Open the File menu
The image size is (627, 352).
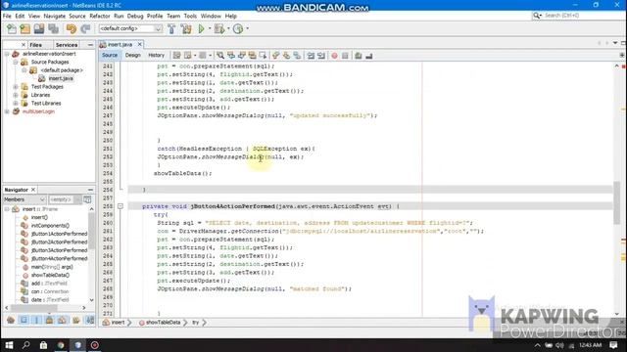pyautogui.click(x=7, y=16)
